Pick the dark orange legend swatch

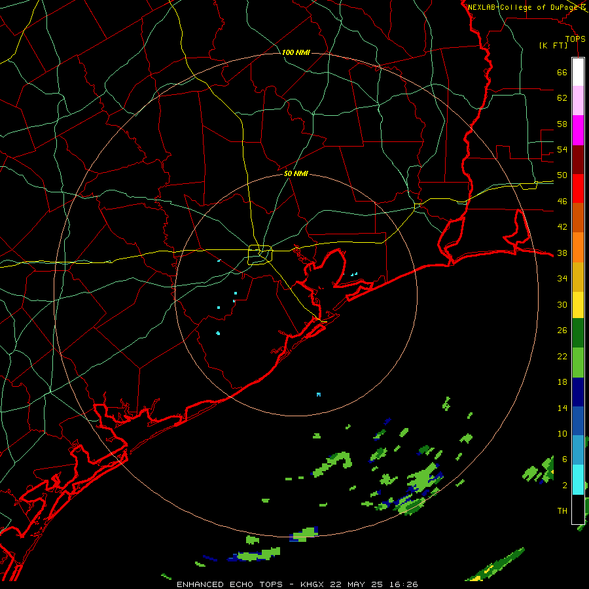click(x=578, y=218)
